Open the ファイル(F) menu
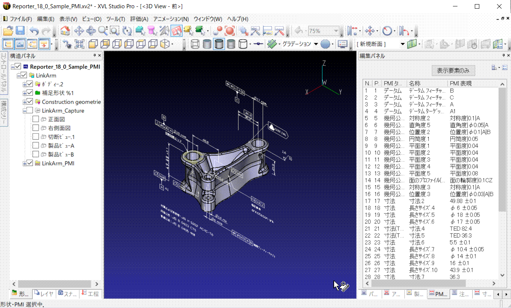Viewport: 511px width, 308px height. [x=20, y=19]
